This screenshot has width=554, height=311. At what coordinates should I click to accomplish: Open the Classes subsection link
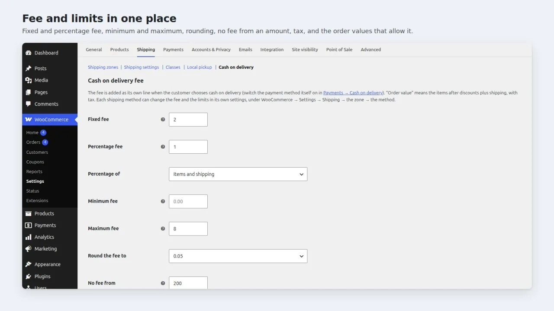pyautogui.click(x=173, y=67)
